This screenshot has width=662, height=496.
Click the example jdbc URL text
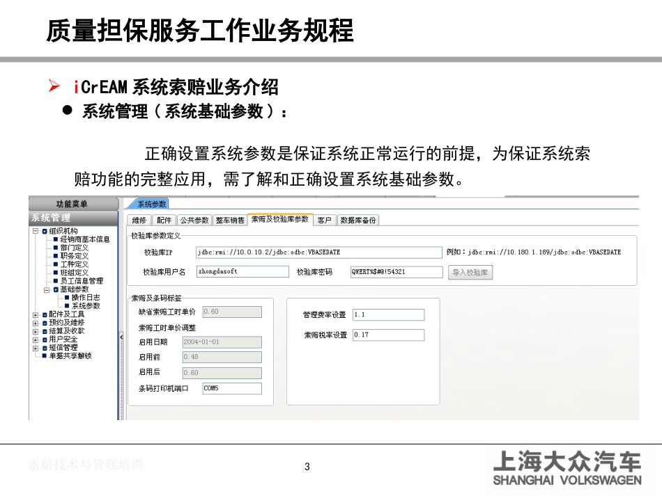(544, 253)
